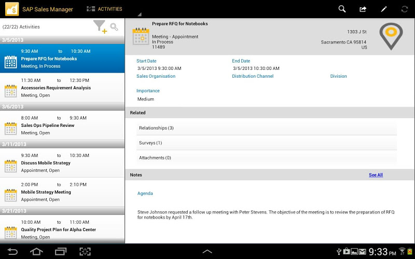Select Prepare RFQ for Notebooks activity
This screenshot has width=415, height=259.
62,59
